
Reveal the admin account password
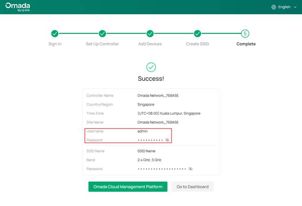click(167, 140)
